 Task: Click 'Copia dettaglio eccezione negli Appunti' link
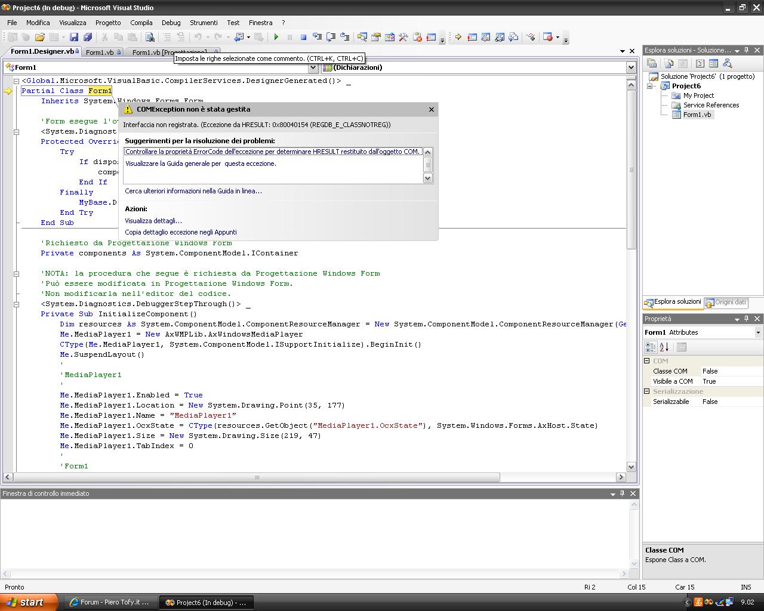pos(181,232)
